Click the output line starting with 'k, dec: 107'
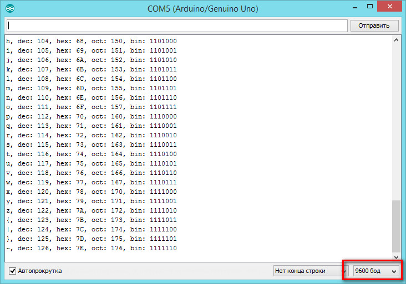Screen dimensions: 406x284 click(x=92, y=69)
